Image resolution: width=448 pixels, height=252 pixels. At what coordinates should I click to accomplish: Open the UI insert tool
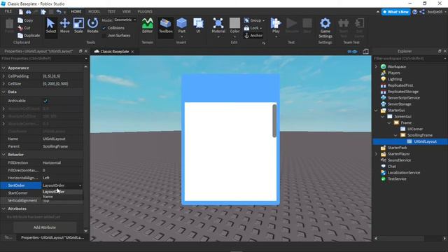198,26
